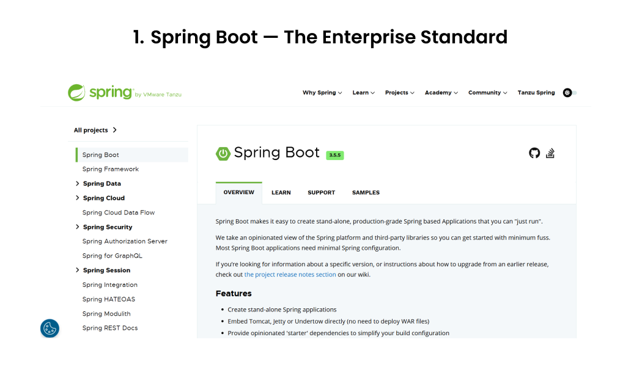Click the Spring leaf logo
The height and width of the screenshot is (392, 631).
[77, 92]
